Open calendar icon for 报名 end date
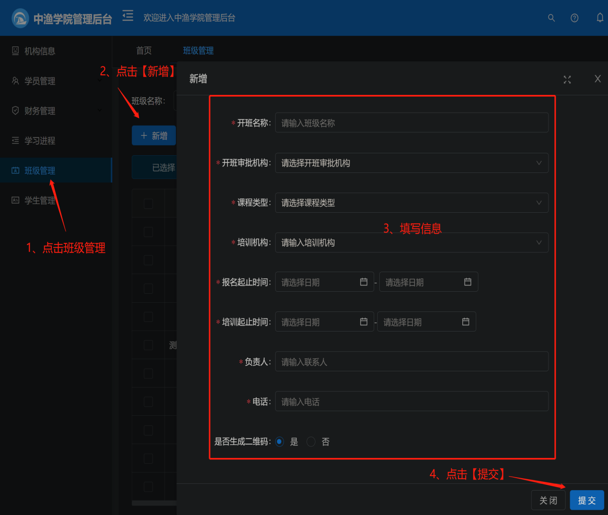The width and height of the screenshot is (608, 515). point(468,282)
